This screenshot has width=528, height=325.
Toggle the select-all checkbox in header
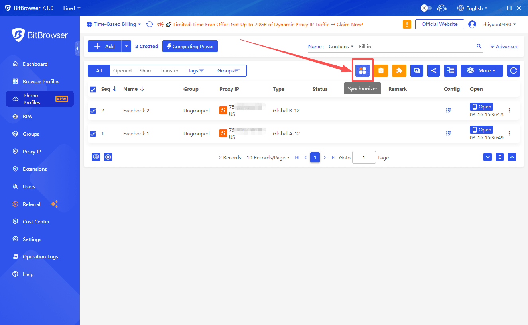click(x=93, y=89)
